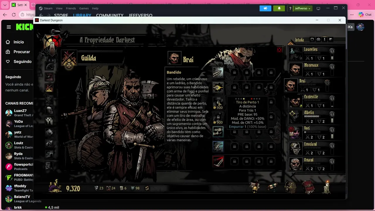This screenshot has width=375, height=211.
Task: Open LuanZ7 channel in Kick sidebar
Action: (x=19, y=113)
